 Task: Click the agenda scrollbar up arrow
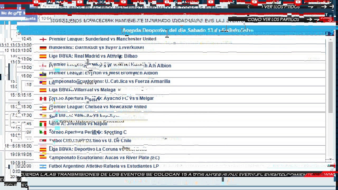tap(331, 40)
